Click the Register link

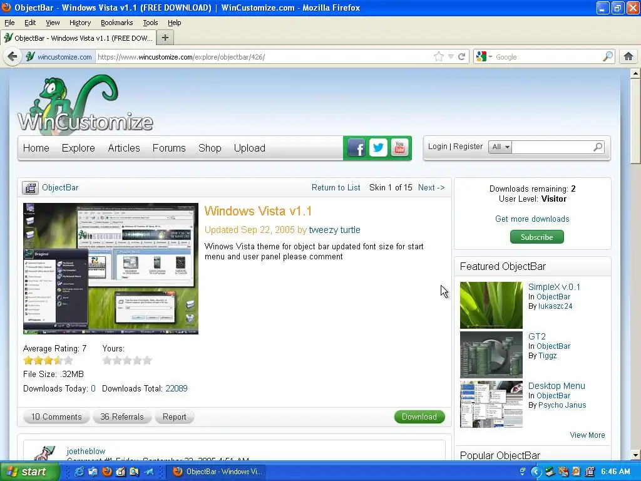[x=468, y=147]
